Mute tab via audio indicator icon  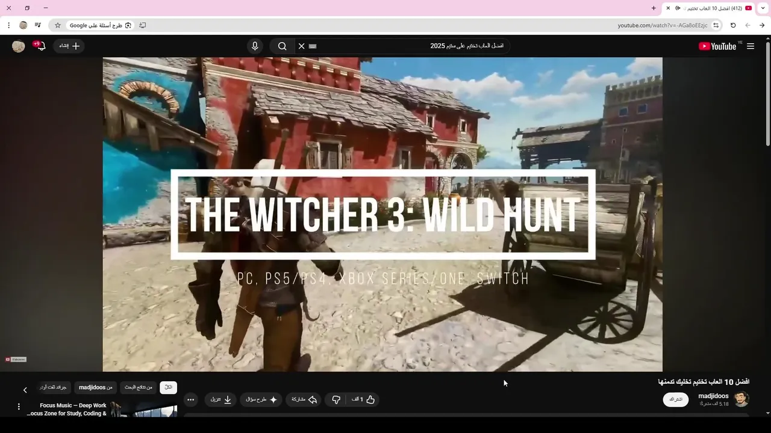678,8
